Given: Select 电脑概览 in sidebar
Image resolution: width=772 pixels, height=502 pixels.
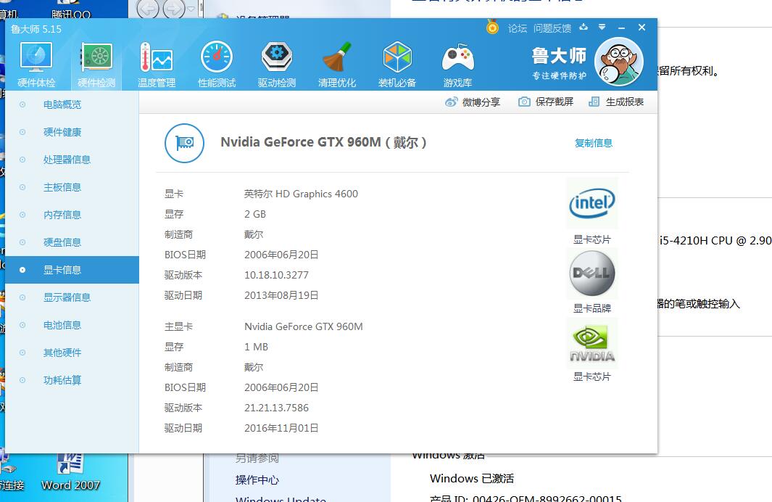Looking at the screenshot, I should [x=72, y=104].
